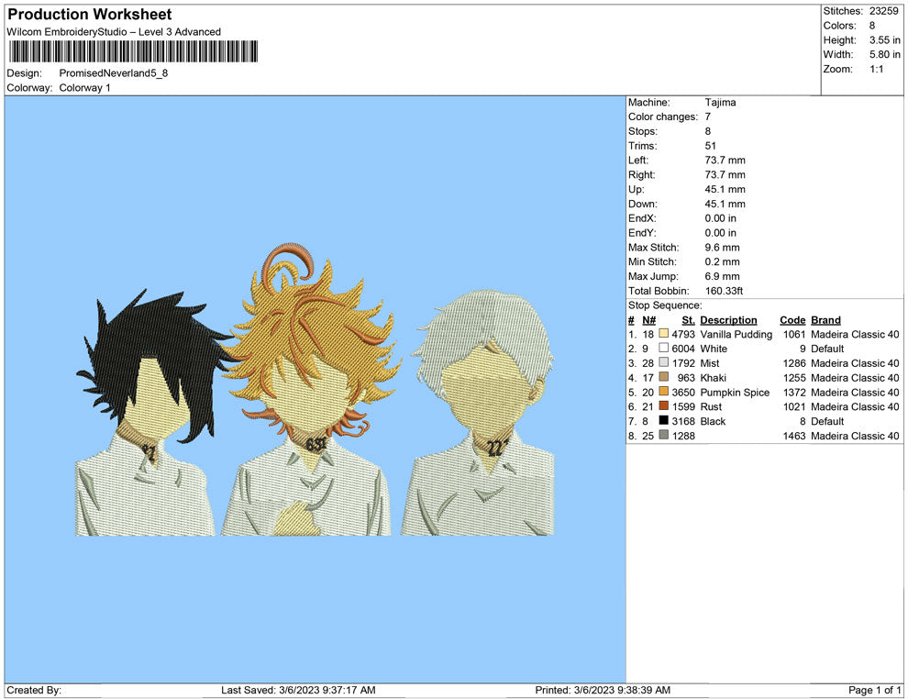Select the Khaki color swatch
Screen dimensions: 908x699
[x=663, y=378]
